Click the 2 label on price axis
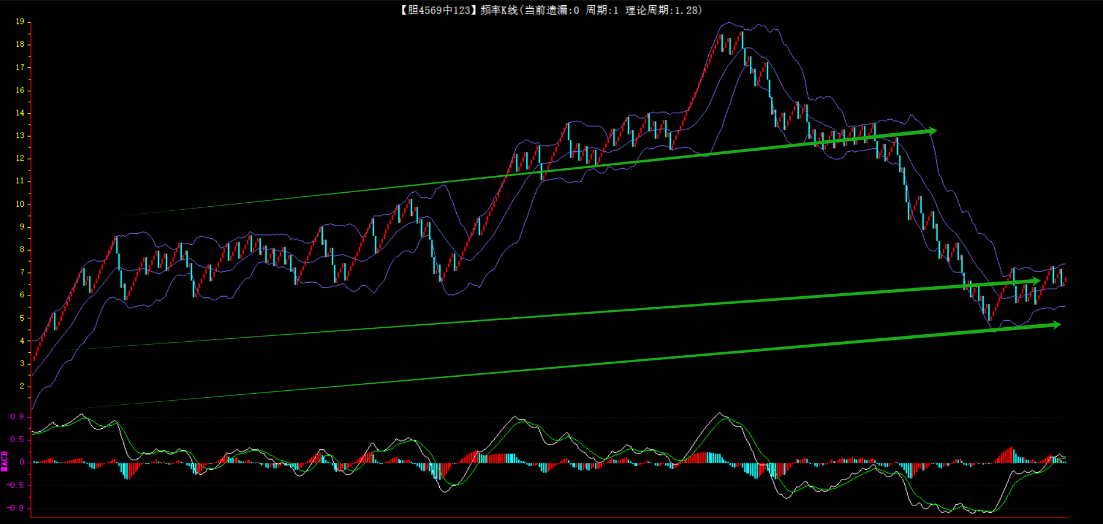The height and width of the screenshot is (524, 1103). [22, 386]
